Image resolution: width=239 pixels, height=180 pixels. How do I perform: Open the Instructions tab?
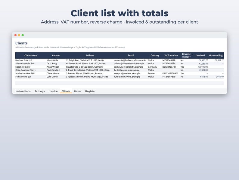pos(23,91)
